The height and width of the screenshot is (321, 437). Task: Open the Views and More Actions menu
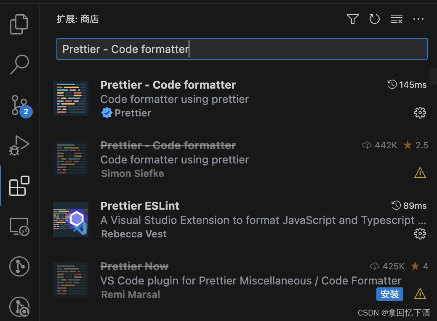point(418,19)
